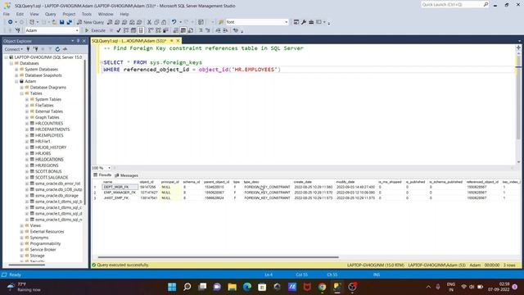Screen dimensions: 524x295
Task: Click the Increase indent icon
Action: (x=226, y=30)
